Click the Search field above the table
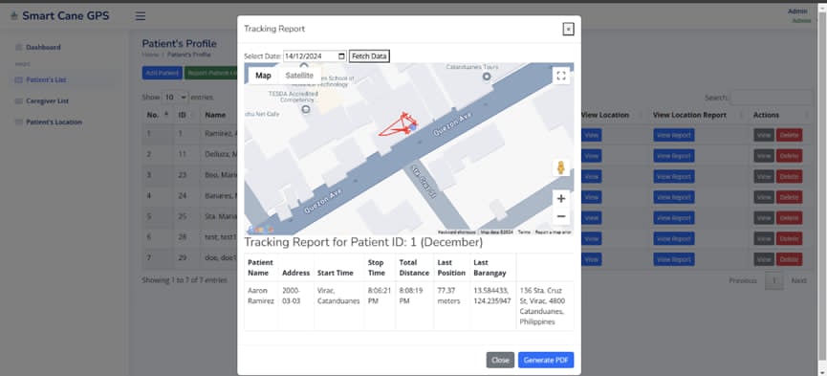827x376 pixels. pyautogui.click(x=772, y=98)
